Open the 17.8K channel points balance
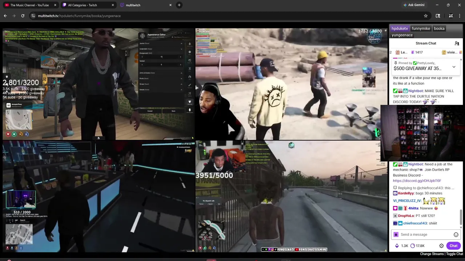The width and height of the screenshot is (465, 261). coord(417,246)
